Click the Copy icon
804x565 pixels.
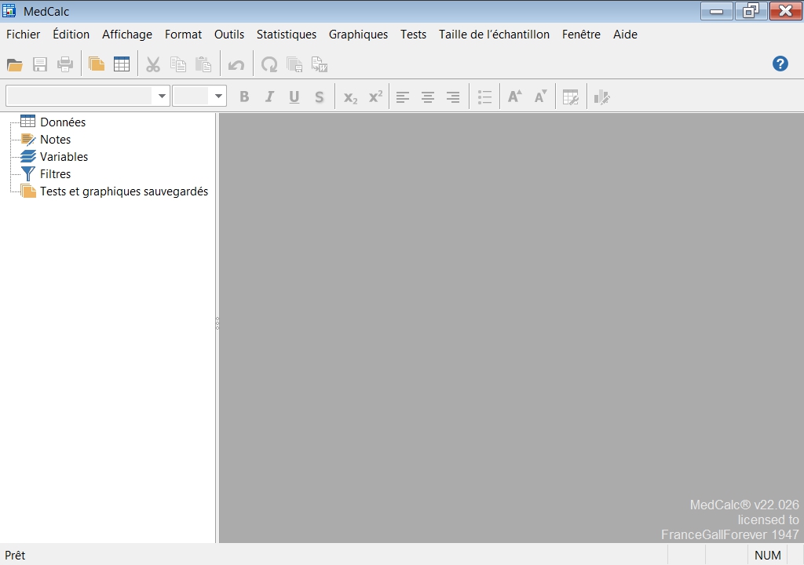coord(178,64)
